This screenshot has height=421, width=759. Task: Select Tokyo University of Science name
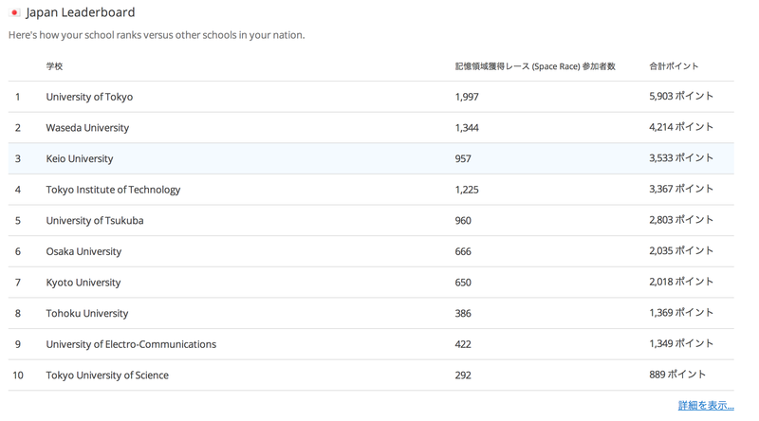coord(107,375)
